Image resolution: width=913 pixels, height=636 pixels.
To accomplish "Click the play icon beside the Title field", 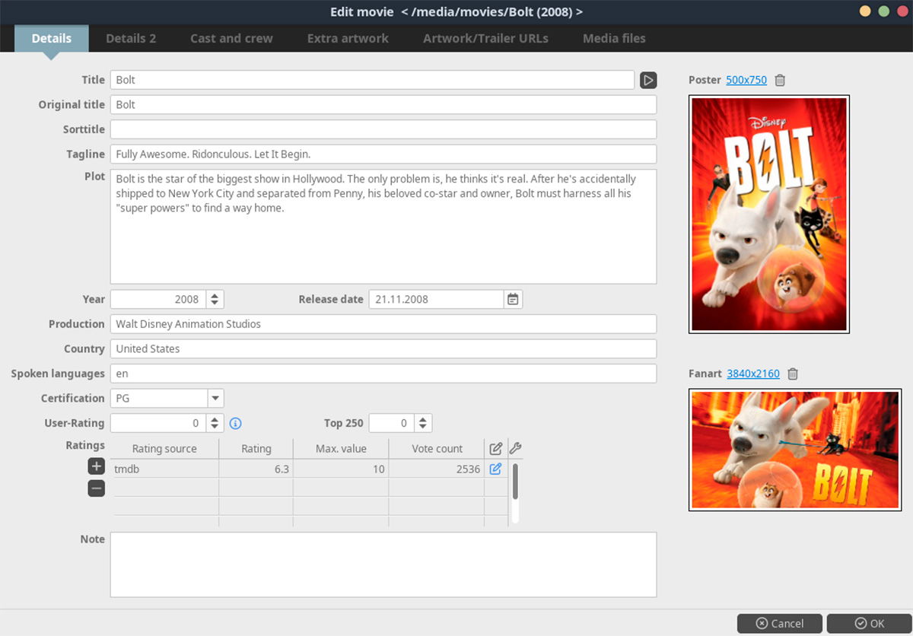I will (x=648, y=80).
